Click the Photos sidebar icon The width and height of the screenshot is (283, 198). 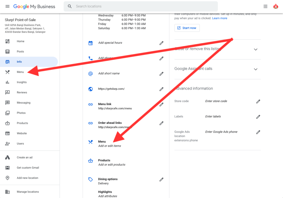pyautogui.click(x=7, y=113)
